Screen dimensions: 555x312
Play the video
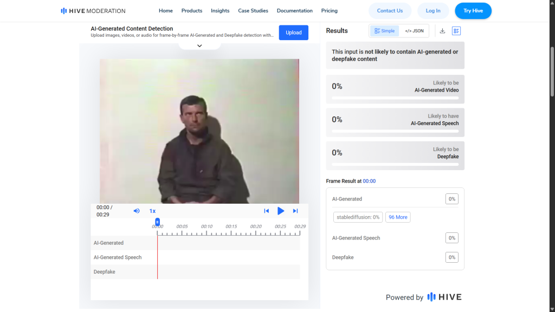tap(281, 211)
